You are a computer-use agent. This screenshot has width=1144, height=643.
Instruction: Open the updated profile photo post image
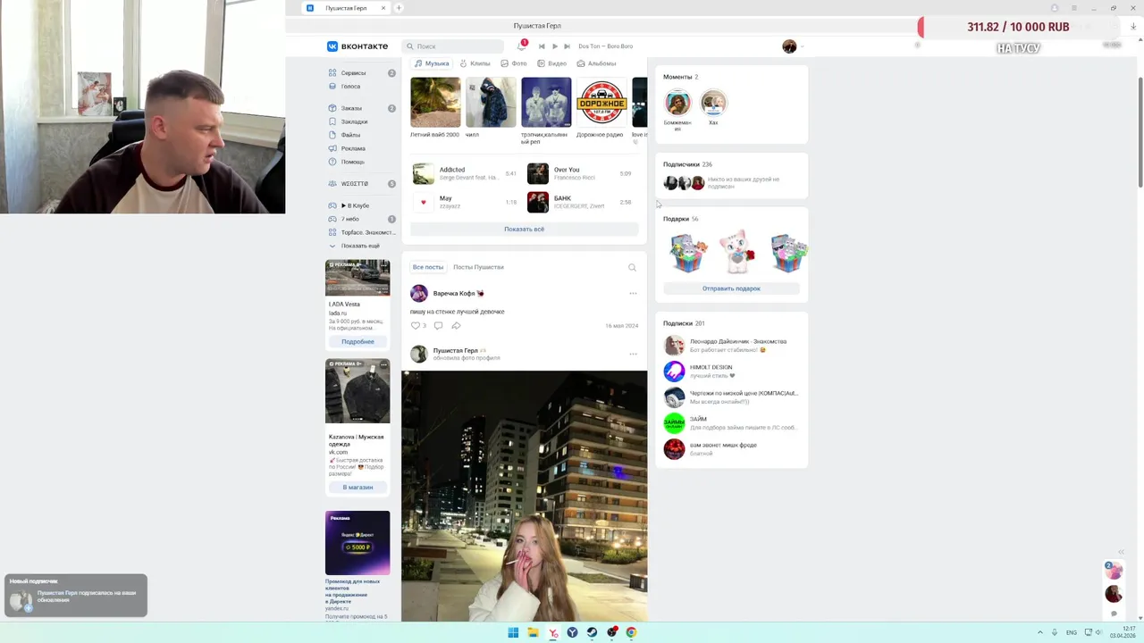click(524, 496)
